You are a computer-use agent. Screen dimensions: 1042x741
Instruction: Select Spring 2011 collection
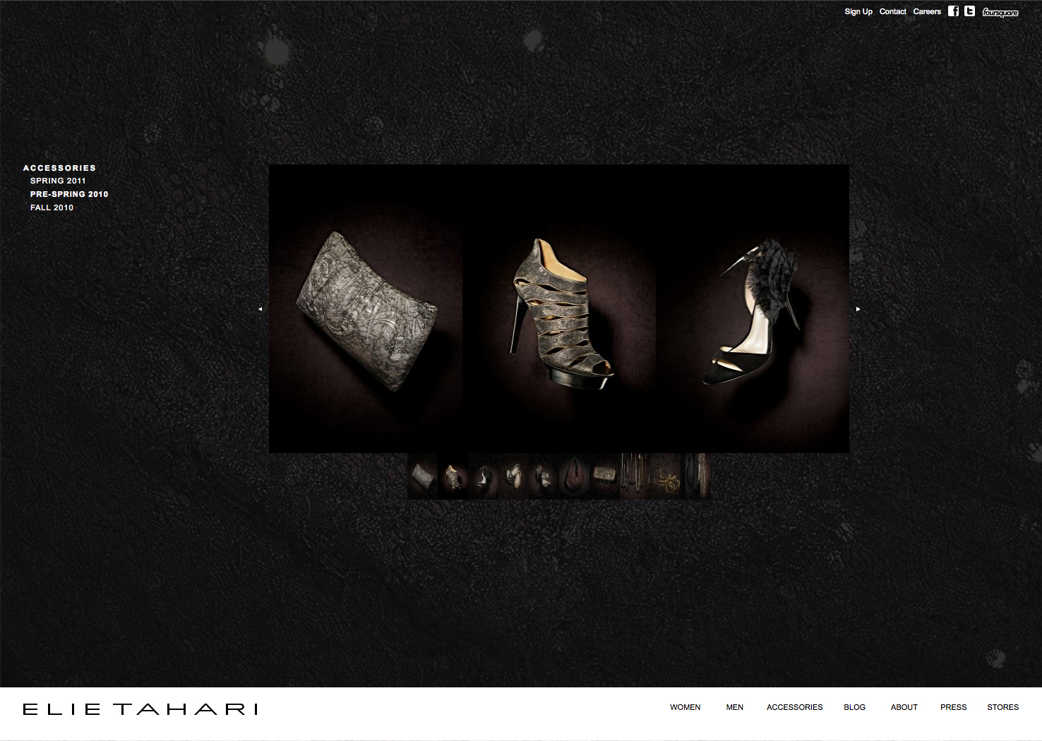pos(58,181)
